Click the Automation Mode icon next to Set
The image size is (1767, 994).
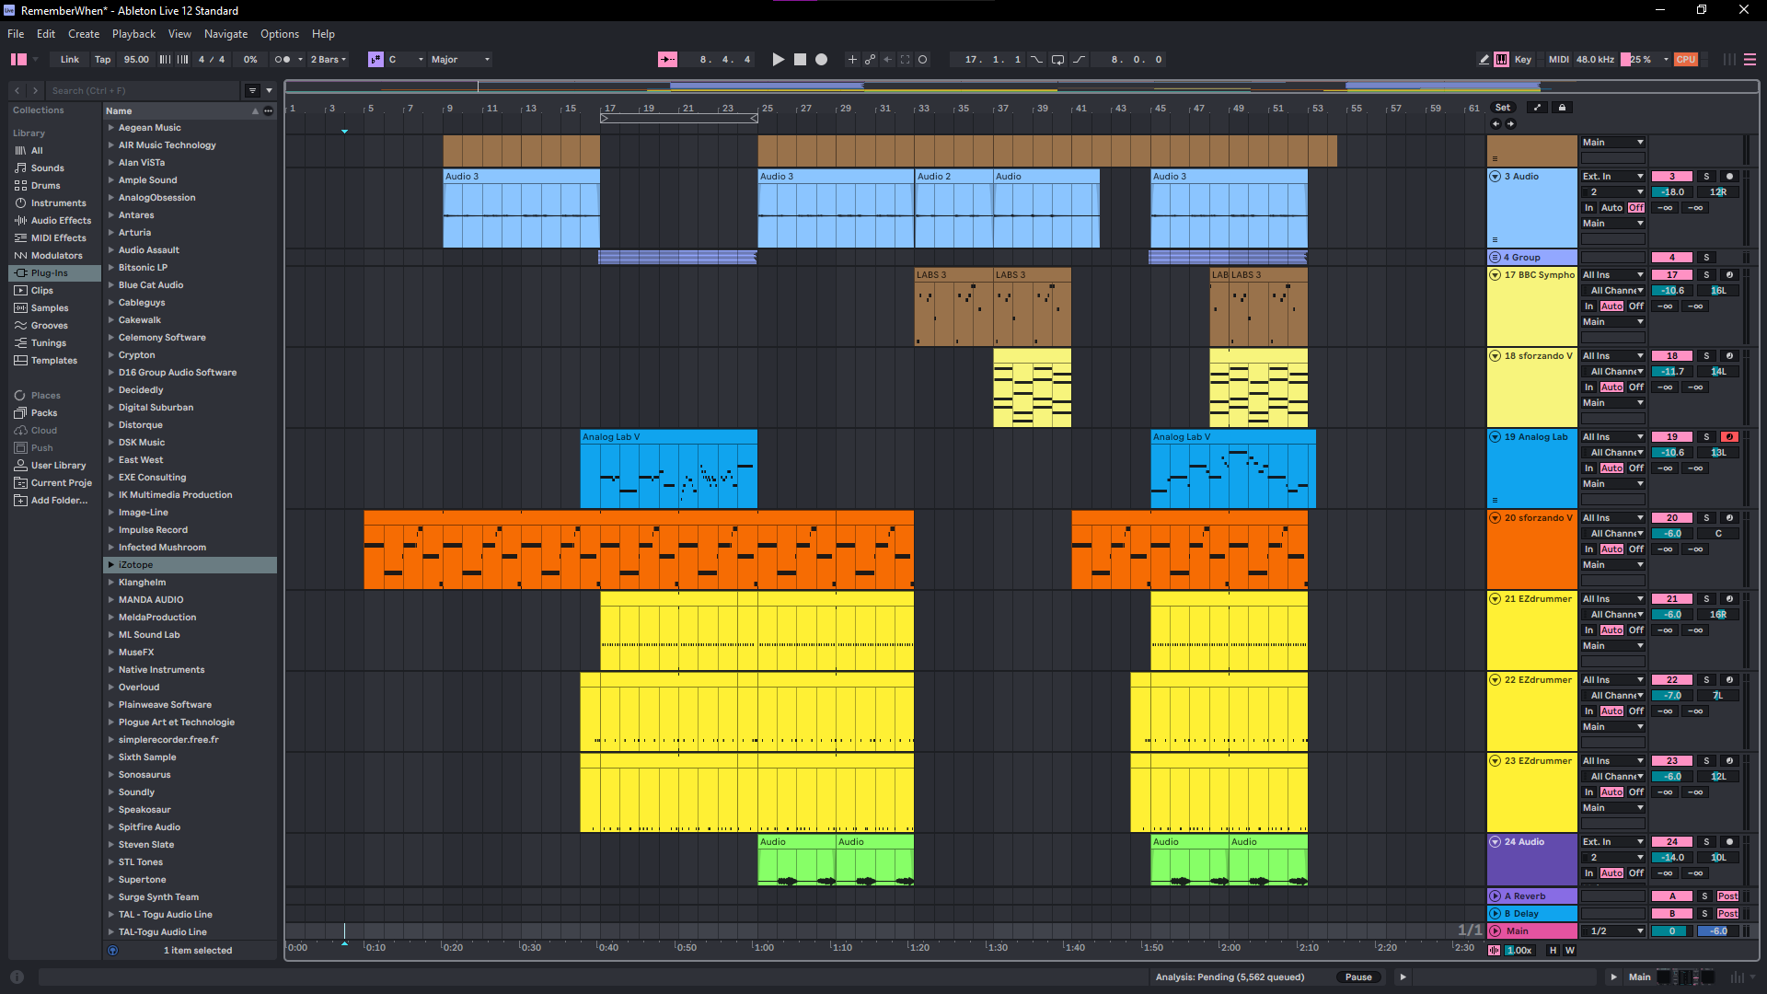1537,108
